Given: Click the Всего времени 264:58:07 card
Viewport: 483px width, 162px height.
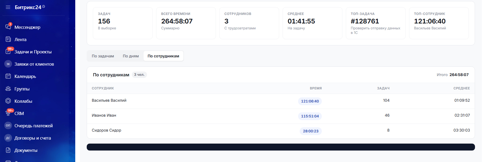Looking at the screenshot, I should (x=186, y=23).
